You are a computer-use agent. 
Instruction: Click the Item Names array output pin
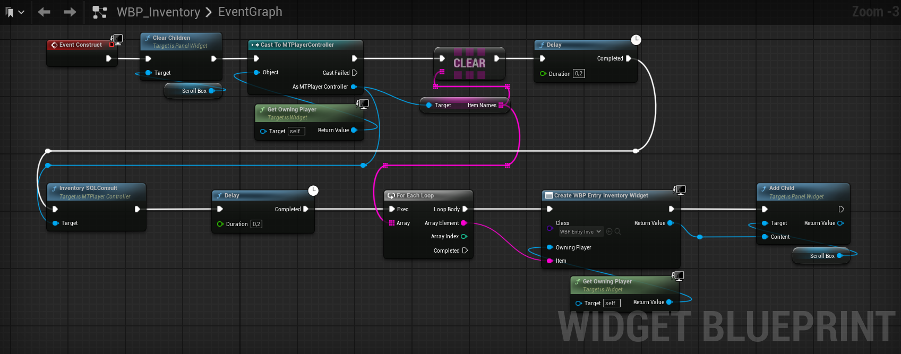click(x=501, y=105)
